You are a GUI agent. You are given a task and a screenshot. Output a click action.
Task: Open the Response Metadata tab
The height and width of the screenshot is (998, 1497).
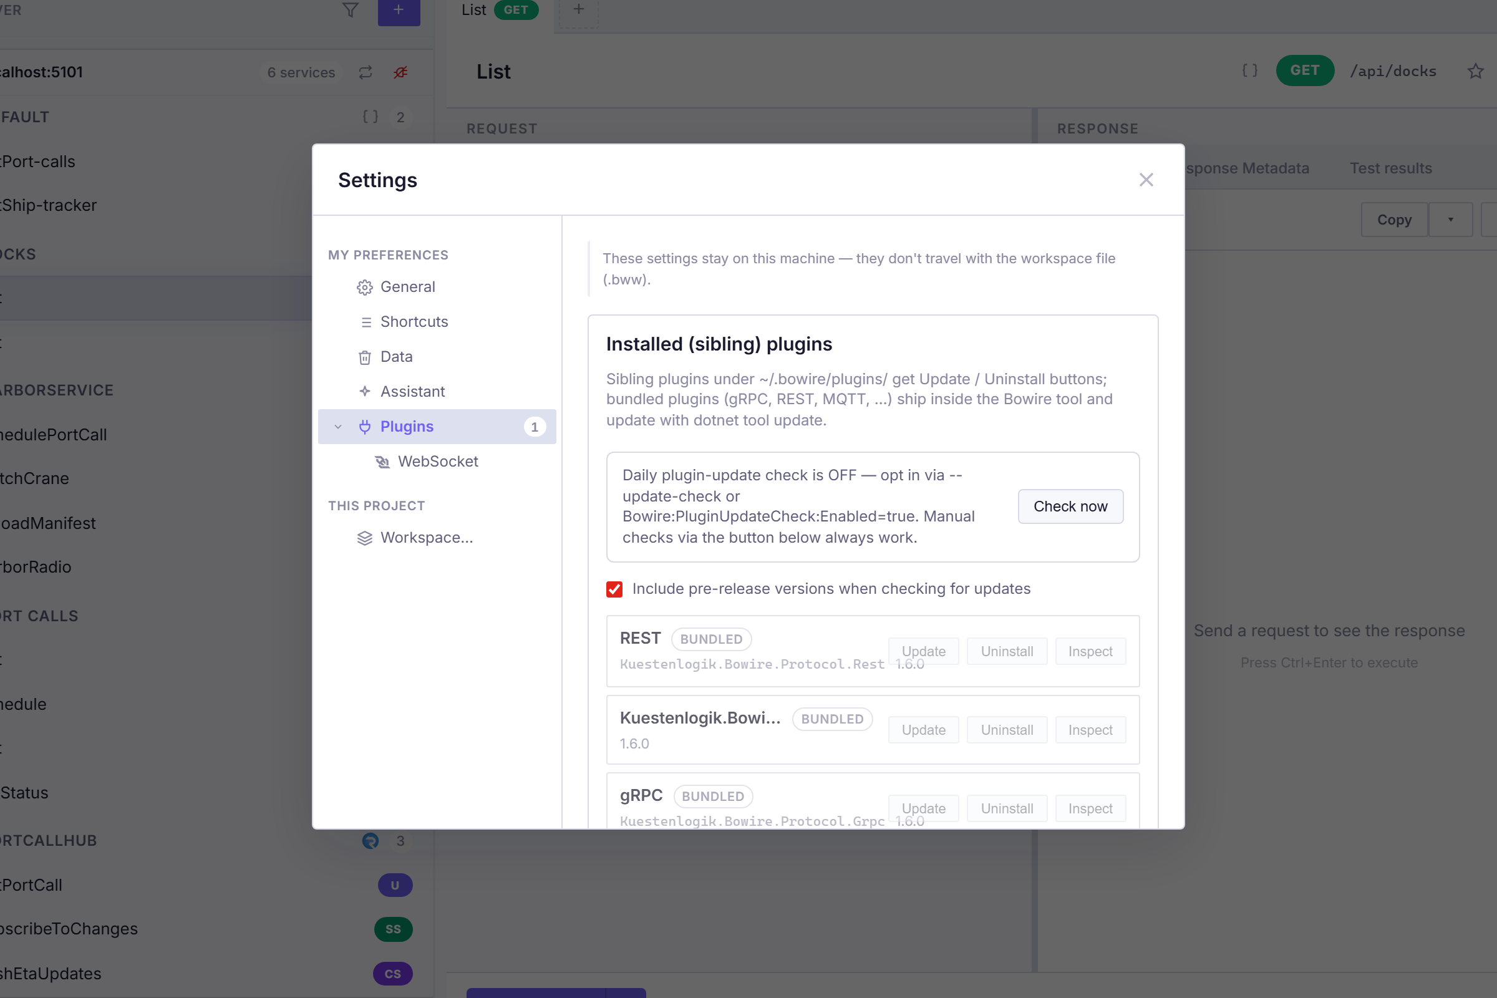point(1247,168)
